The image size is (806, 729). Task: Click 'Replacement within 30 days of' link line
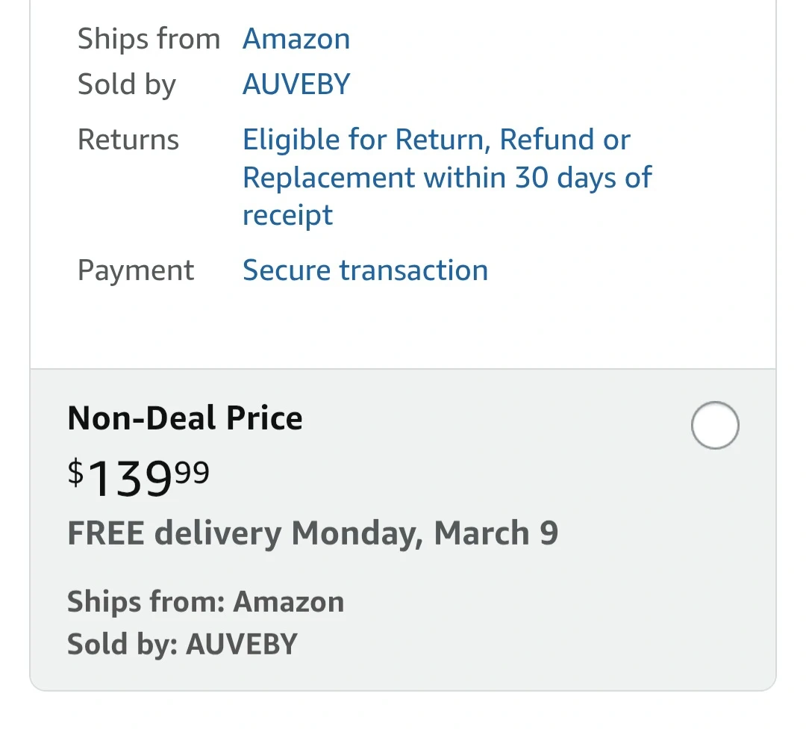click(447, 178)
